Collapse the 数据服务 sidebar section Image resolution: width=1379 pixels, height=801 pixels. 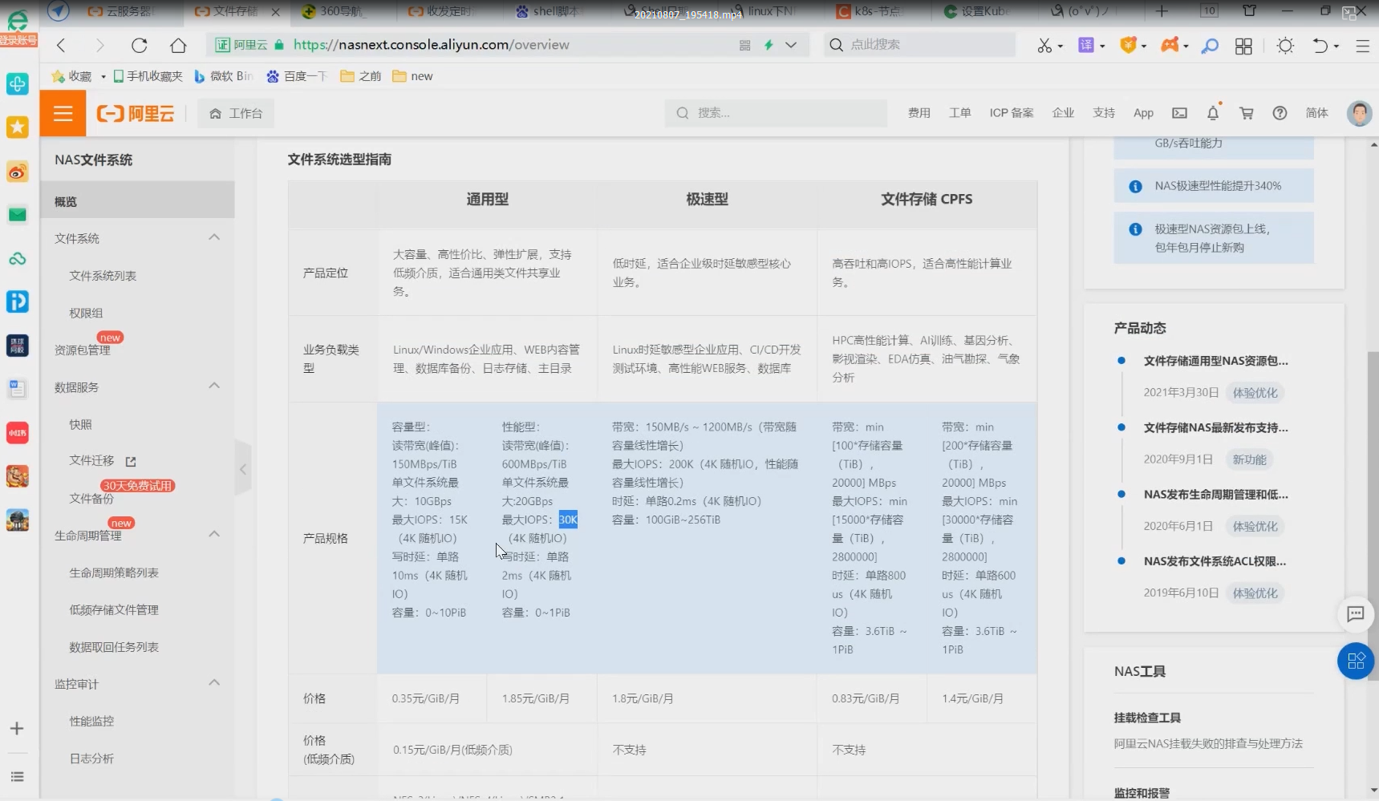[214, 386]
